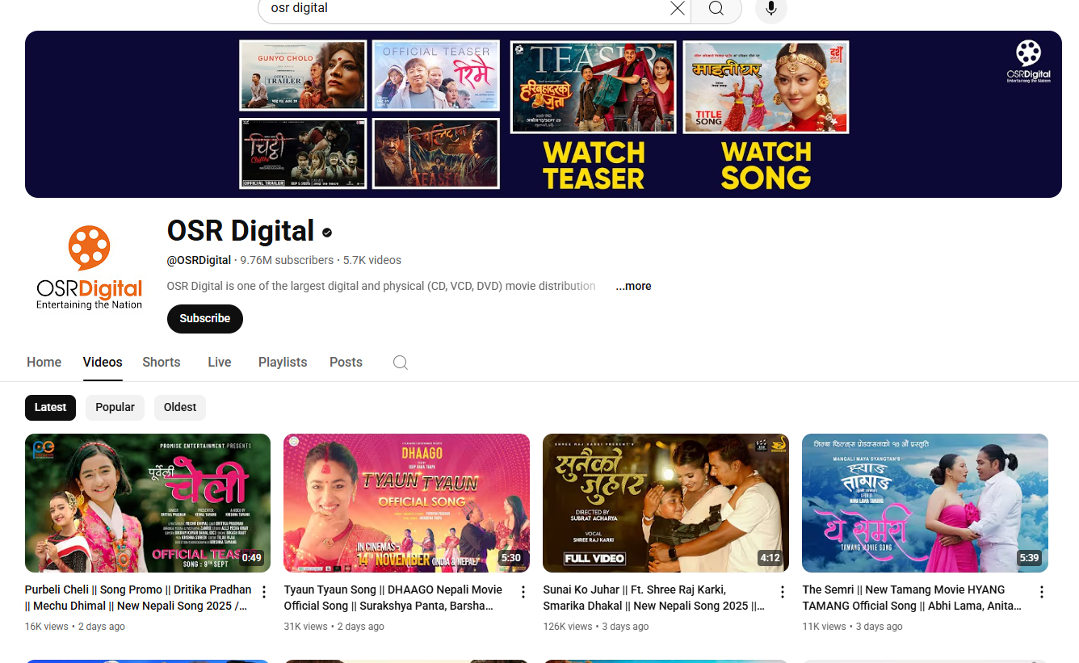The height and width of the screenshot is (663, 1079).
Task: Open the channel search magnifier icon in tab bar
Action: click(x=401, y=363)
